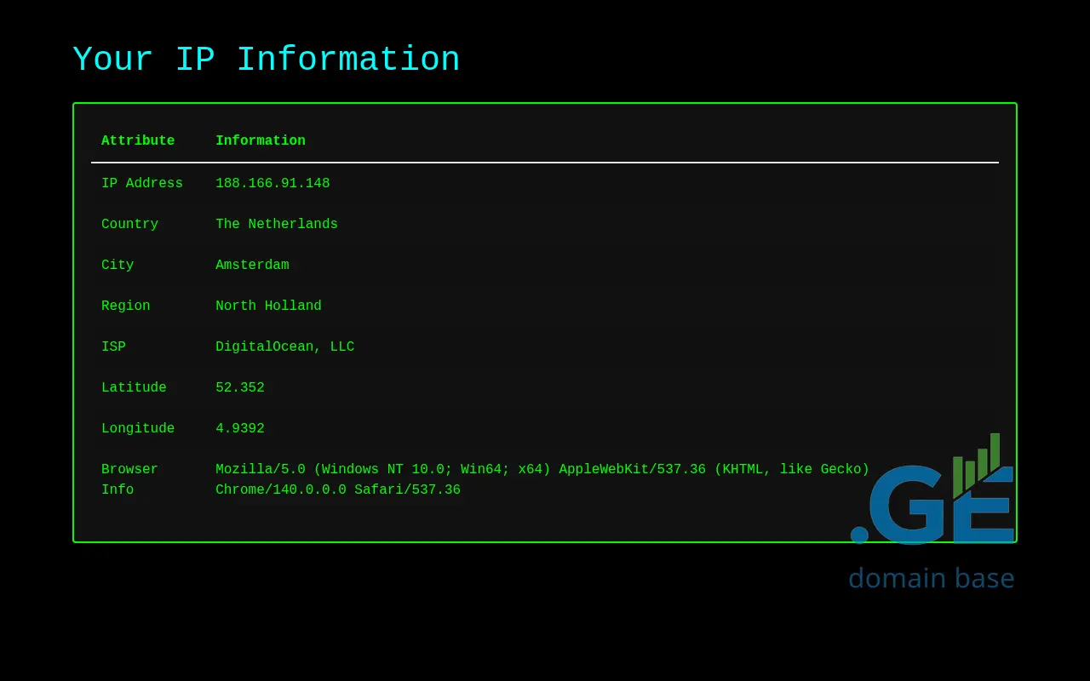The image size is (1090, 681).
Task: Click the 'Information' column header
Action: [260, 141]
